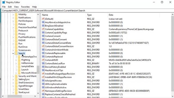
Task: Open the Edit menu
Action: tap(10, 7)
